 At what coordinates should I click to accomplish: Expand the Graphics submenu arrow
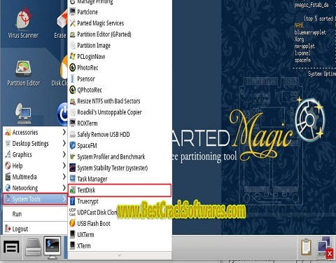[x=64, y=154]
